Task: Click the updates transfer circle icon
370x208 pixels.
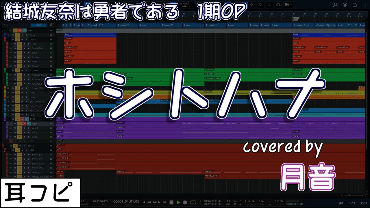Action: [345, 5]
